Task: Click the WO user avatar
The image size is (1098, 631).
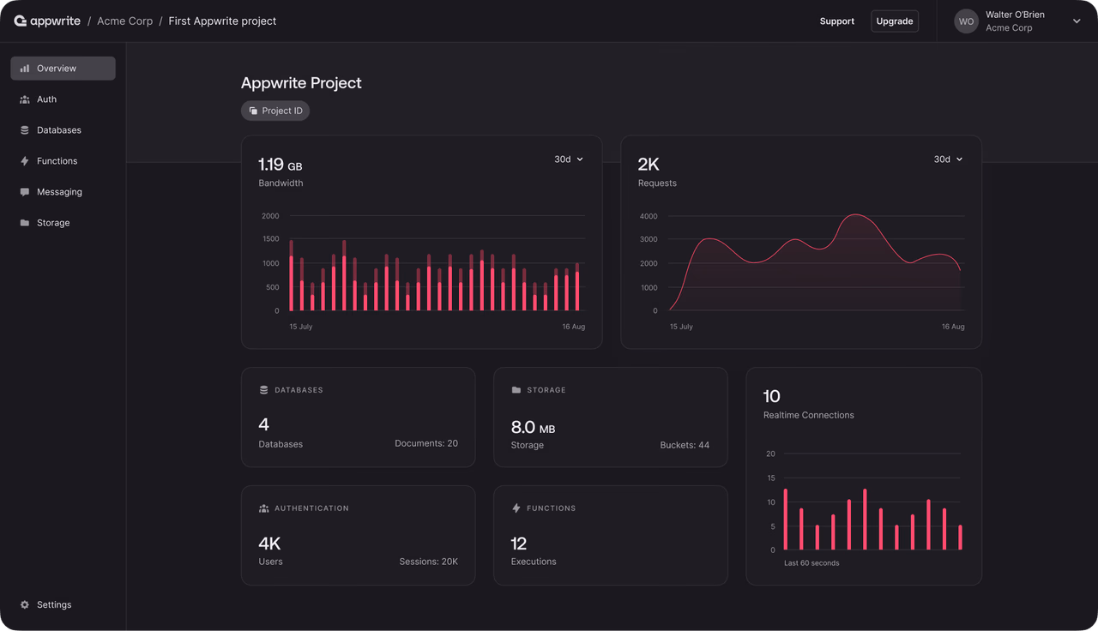Action: tap(967, 21)
